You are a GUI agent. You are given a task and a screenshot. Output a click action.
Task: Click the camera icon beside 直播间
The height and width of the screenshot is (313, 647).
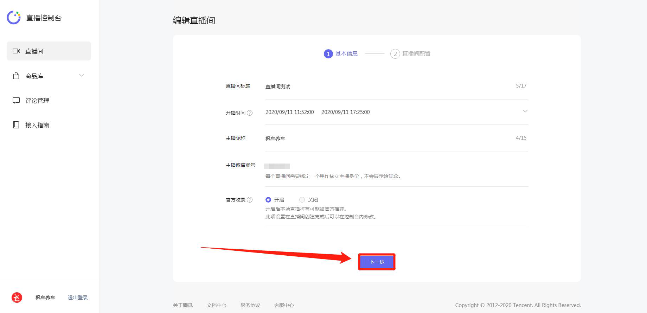tap(16, 51)
